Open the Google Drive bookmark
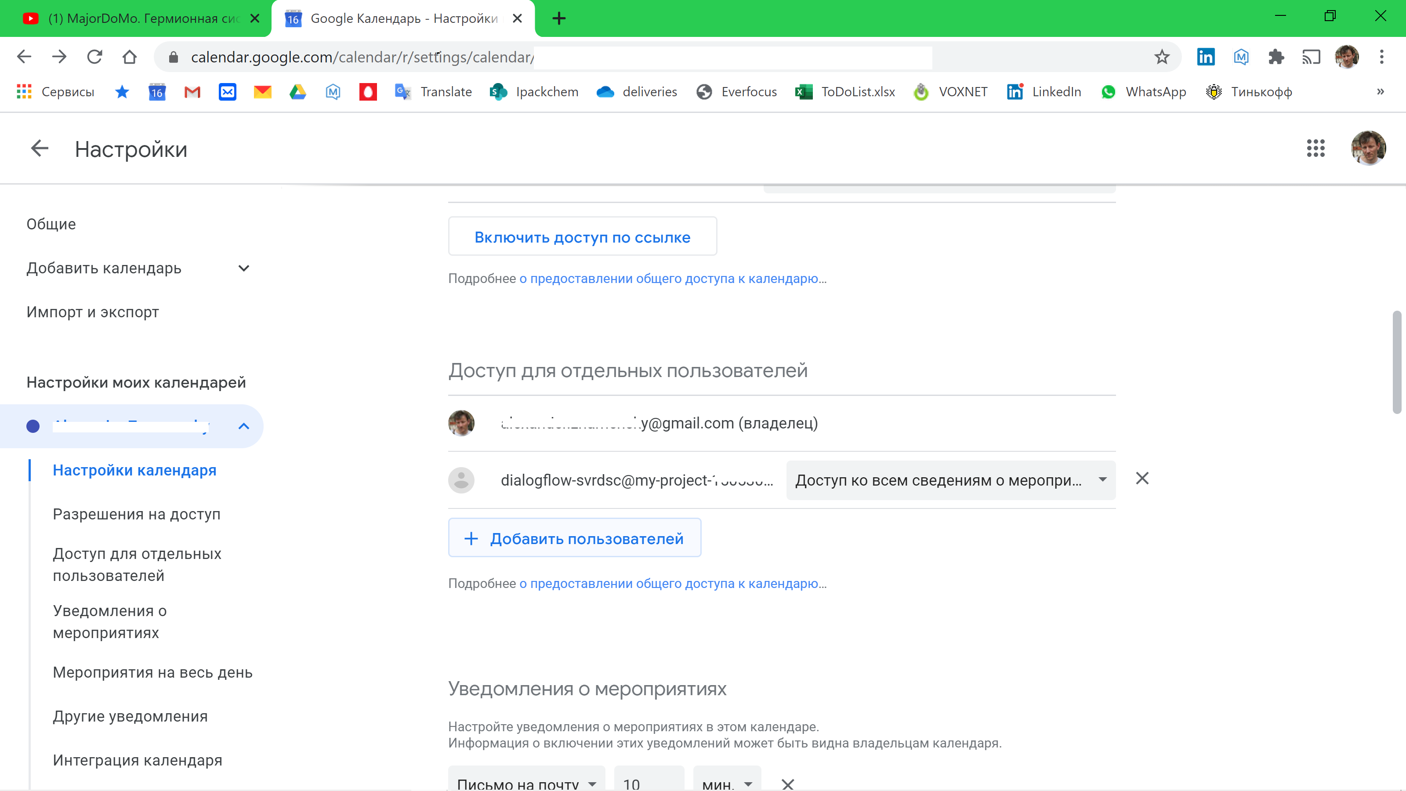Screen dimensions: 1406x791 297,92
